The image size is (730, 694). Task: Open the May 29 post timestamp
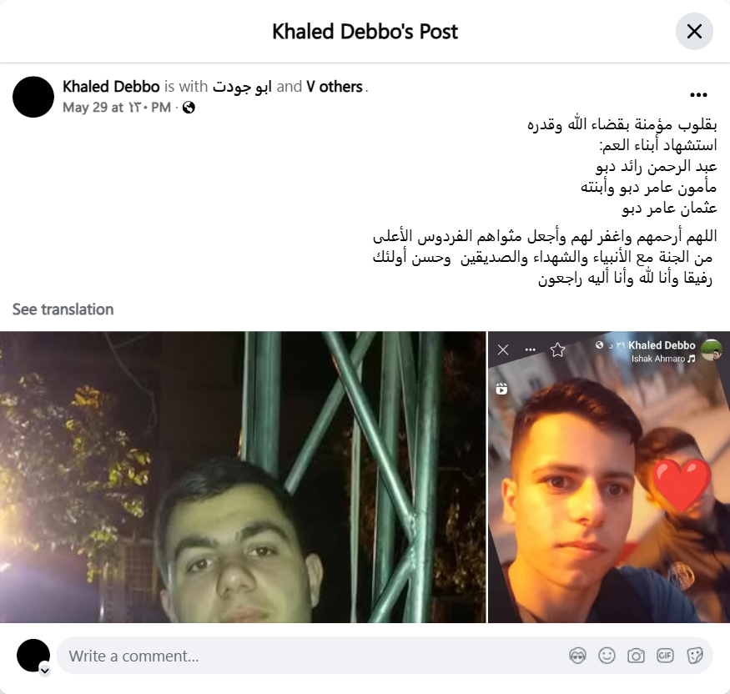pyautogui.click(x=117, y=108)
